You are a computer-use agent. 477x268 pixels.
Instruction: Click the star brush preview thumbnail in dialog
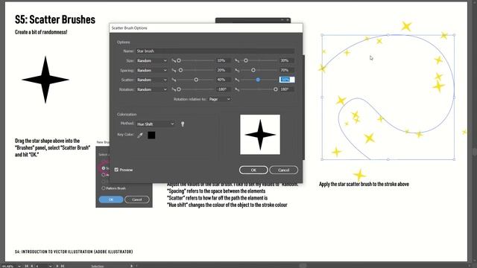(x=260, y=135)
